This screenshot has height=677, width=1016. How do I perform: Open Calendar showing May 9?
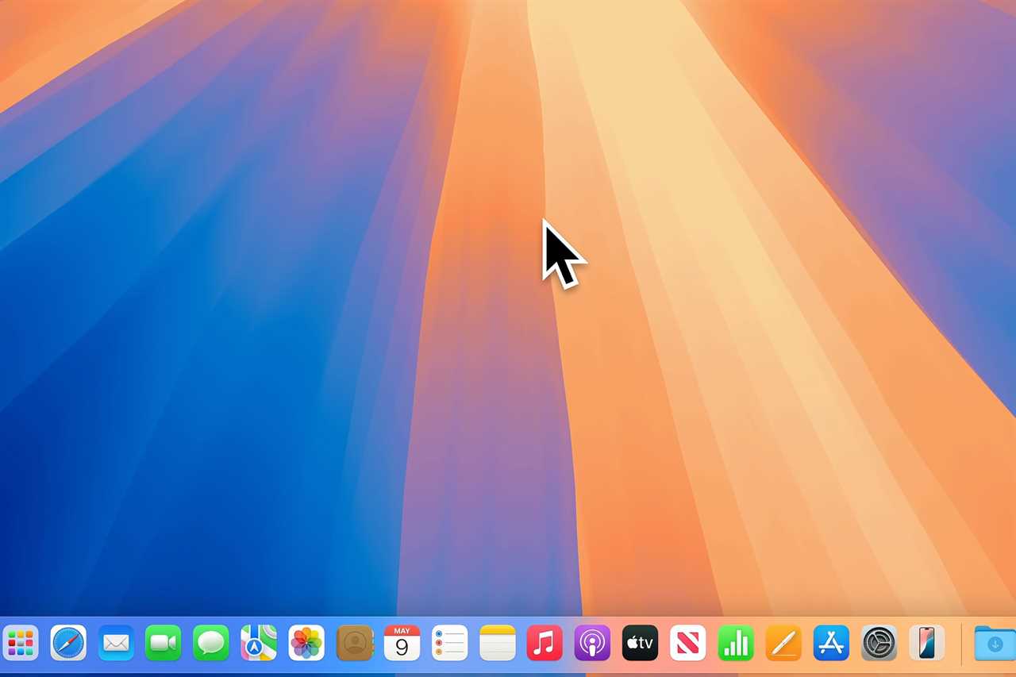pos(402,643)
